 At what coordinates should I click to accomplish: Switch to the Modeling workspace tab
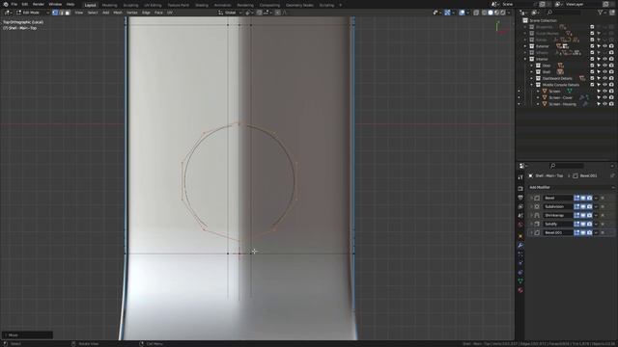[109, 5]
